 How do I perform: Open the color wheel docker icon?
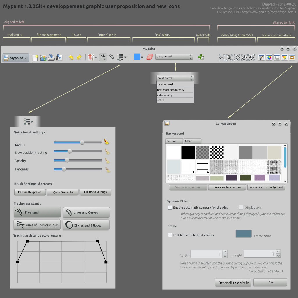[269, 57]
